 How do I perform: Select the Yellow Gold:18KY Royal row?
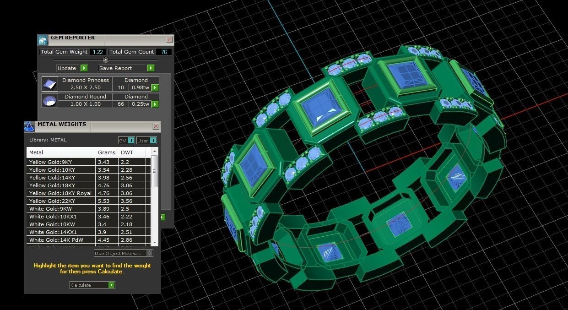point(89,193)
